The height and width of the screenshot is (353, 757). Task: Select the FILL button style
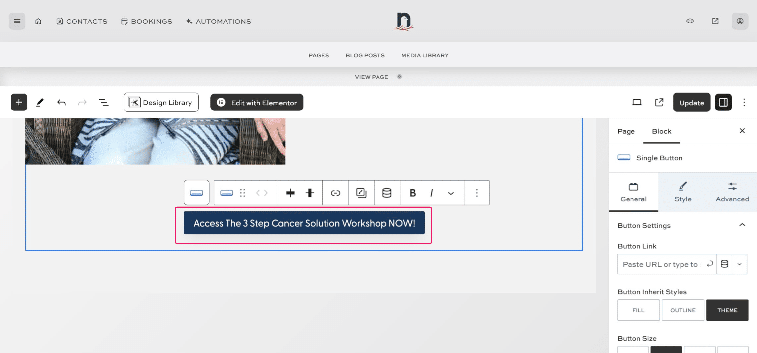pyautogui.click(x=638, y=310)
